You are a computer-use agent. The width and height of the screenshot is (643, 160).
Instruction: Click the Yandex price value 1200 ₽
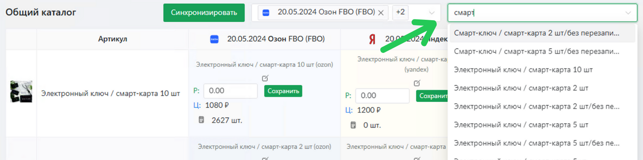coord(369,110)
